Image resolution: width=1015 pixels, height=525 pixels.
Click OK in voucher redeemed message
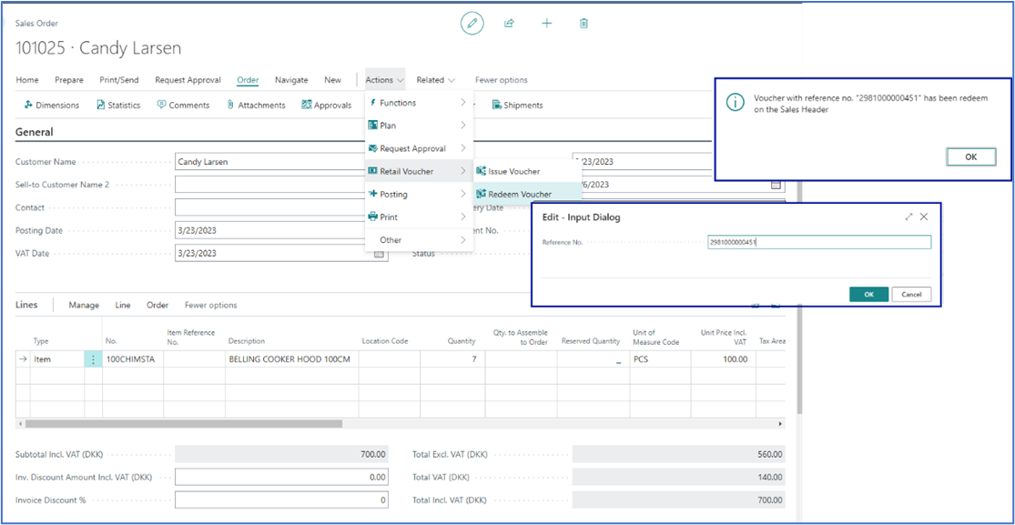pyautogui.click(x=971, y=156)
